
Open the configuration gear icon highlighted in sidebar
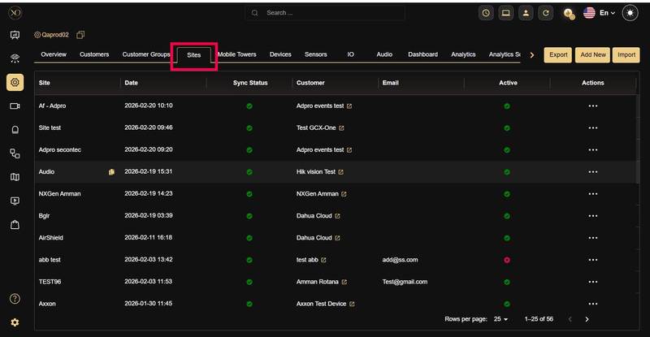15,83
